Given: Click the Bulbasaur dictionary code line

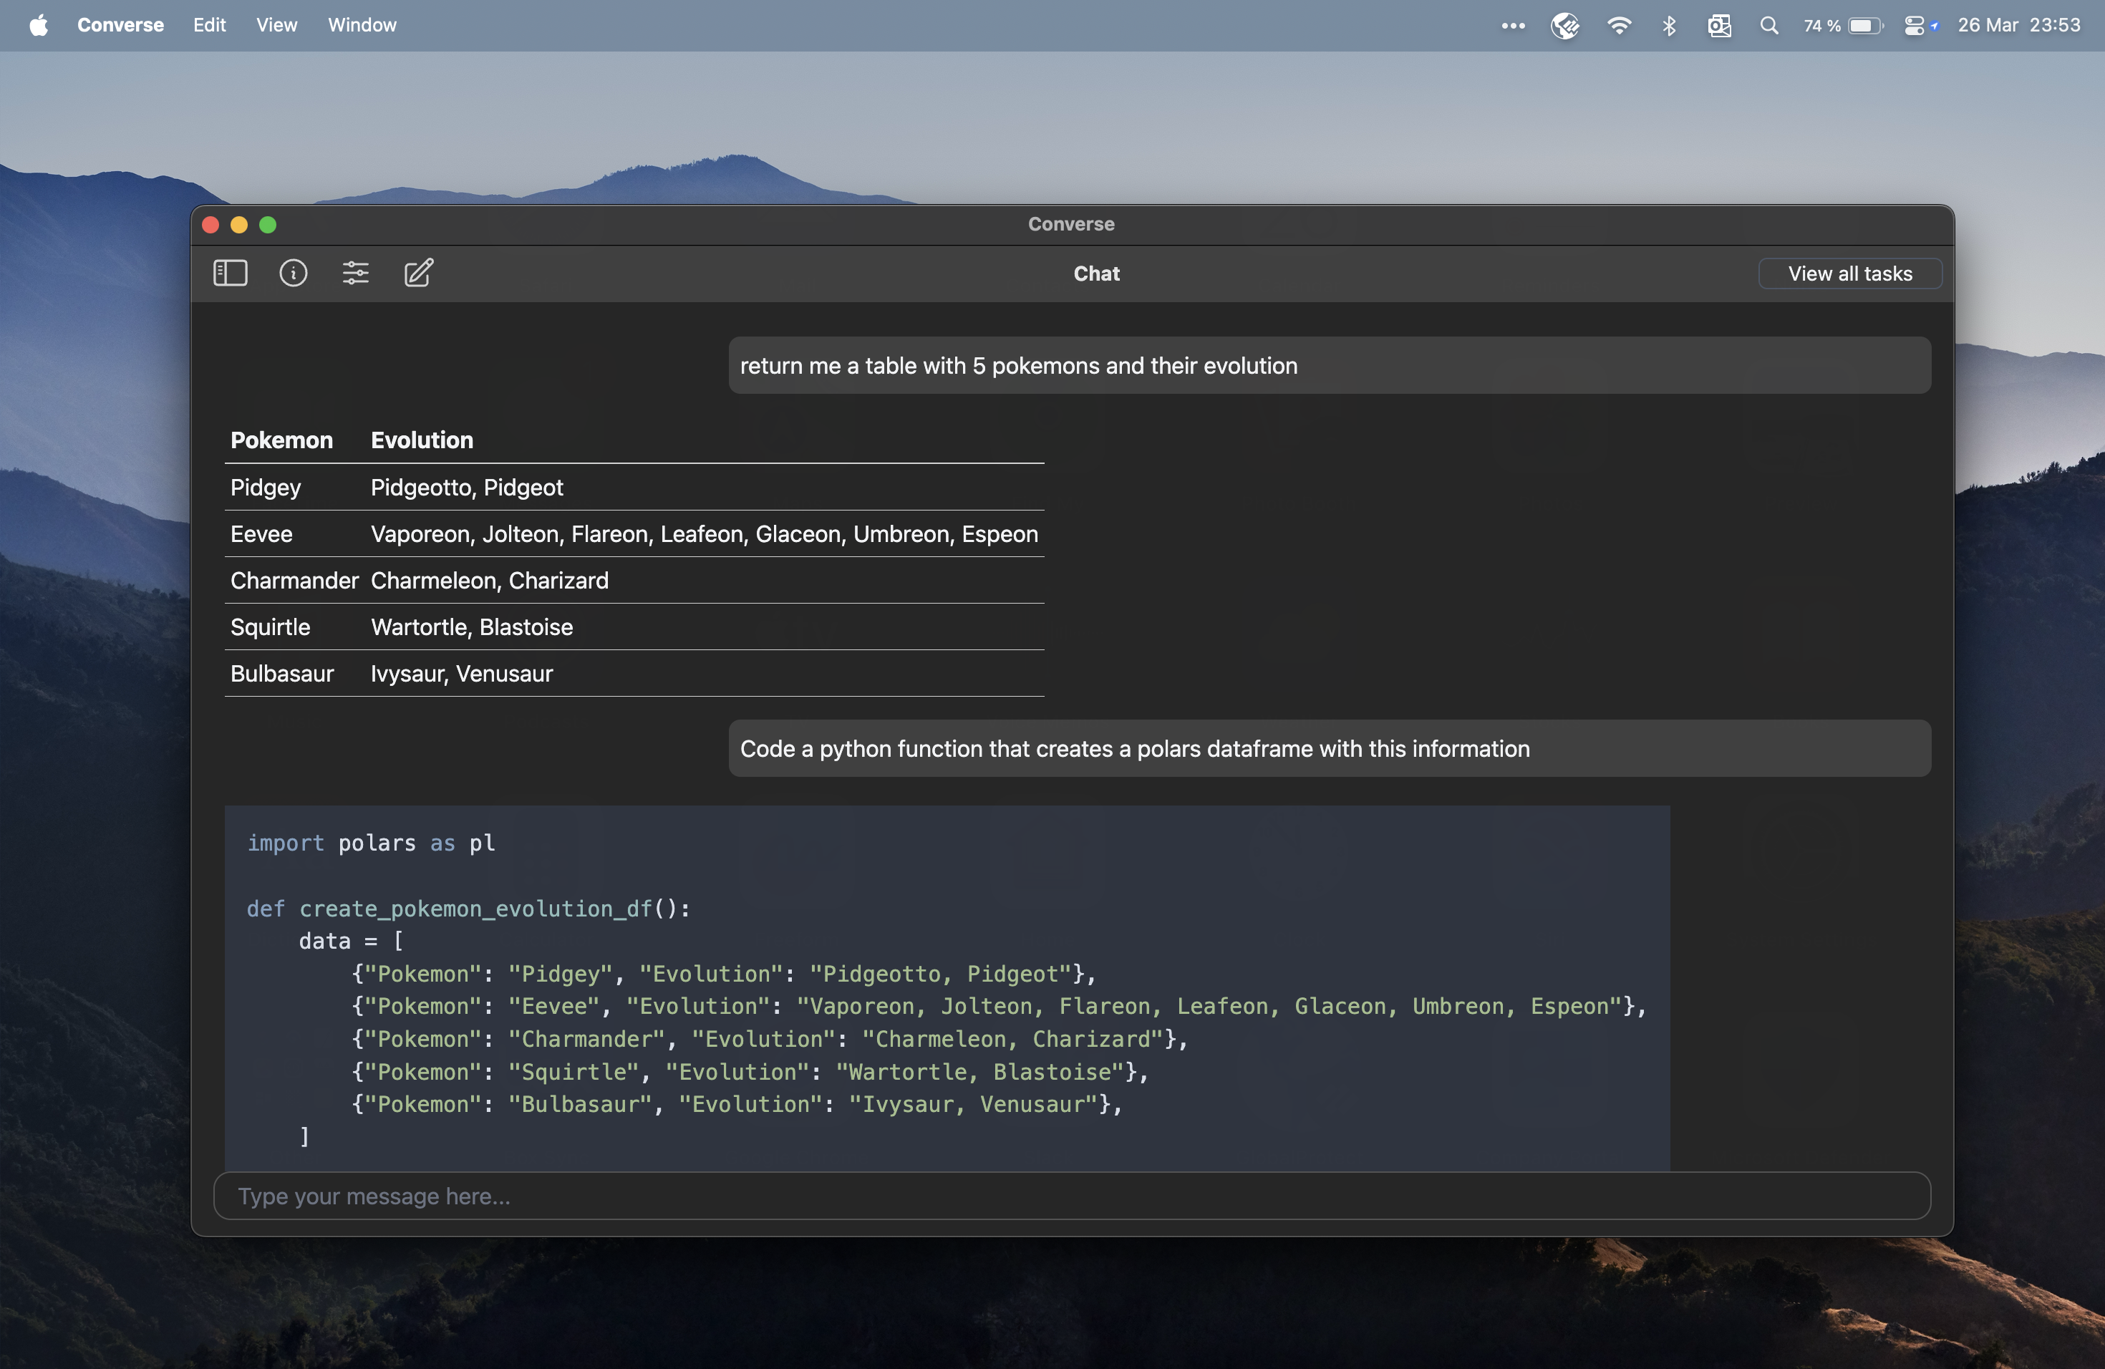Looking at the screenshot, I should [x=736, y=1103].
